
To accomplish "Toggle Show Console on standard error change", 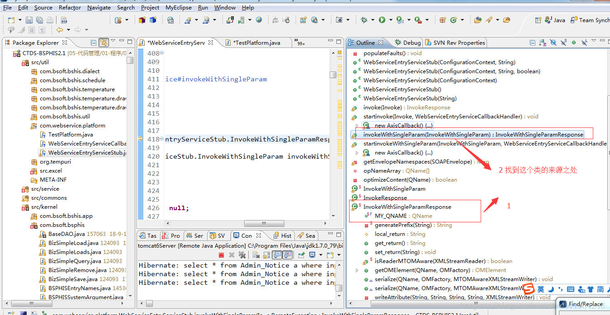I will (287, 255).
